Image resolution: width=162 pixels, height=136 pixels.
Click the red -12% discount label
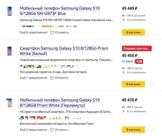pyautogui.click(x=140, y=62)
